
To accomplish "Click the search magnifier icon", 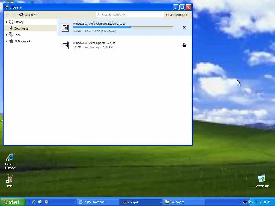I will pos(99,14).
